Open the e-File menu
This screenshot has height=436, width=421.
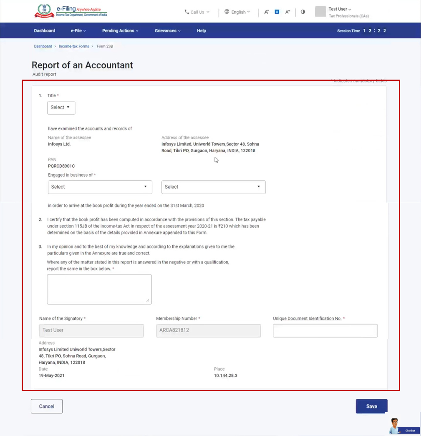coord(78,30)
